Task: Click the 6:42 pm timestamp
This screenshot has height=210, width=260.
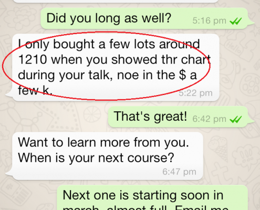Action: click(x=210, y=119)
